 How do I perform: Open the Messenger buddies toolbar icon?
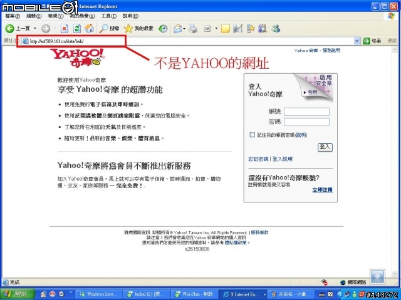(x=276, y=28)
